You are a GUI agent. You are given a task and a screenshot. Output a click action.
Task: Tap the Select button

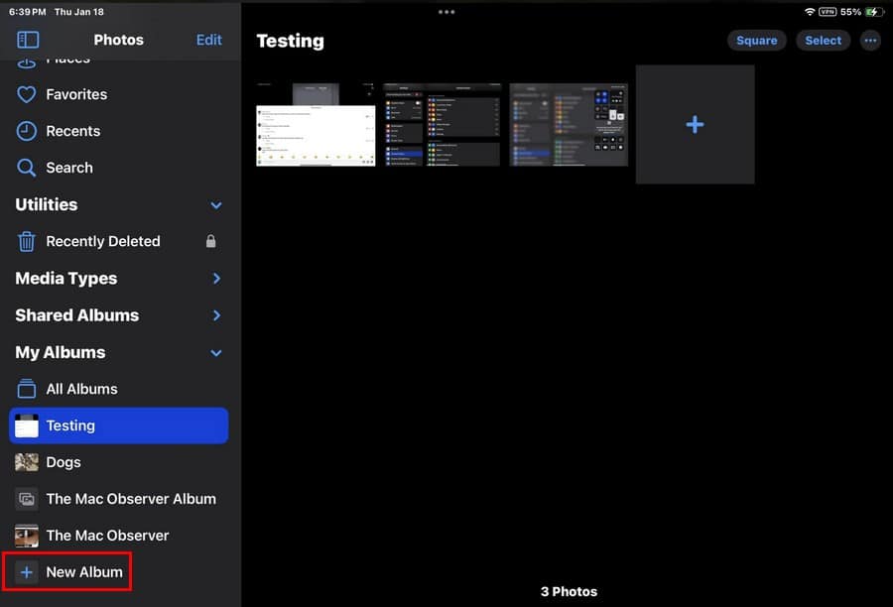(823, 41)
